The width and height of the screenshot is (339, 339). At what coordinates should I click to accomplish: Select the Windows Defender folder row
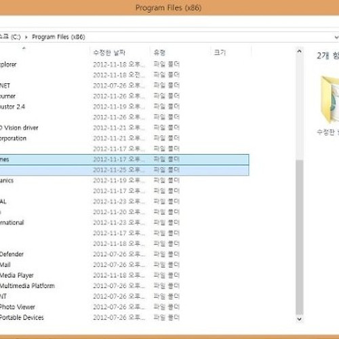[124, 254]
